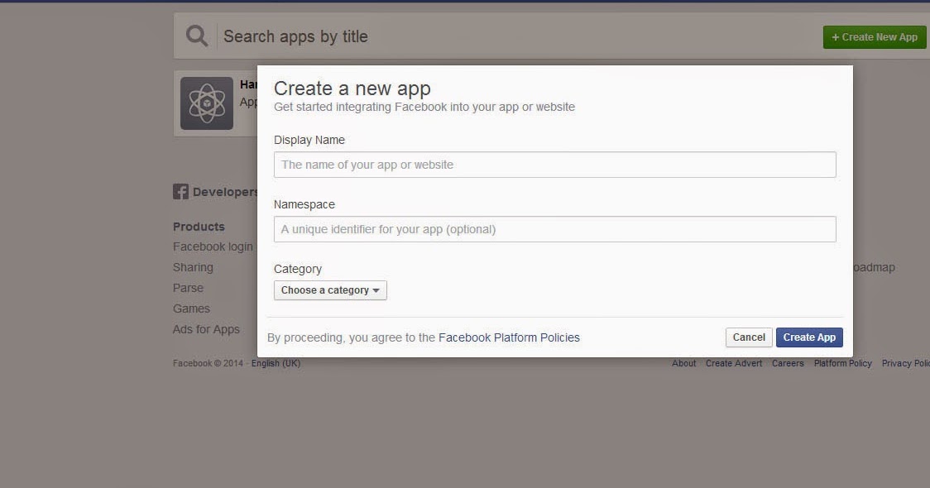Screen dimensions: 930x488
Task: Open the About footer link
Action: pos(684,363)
